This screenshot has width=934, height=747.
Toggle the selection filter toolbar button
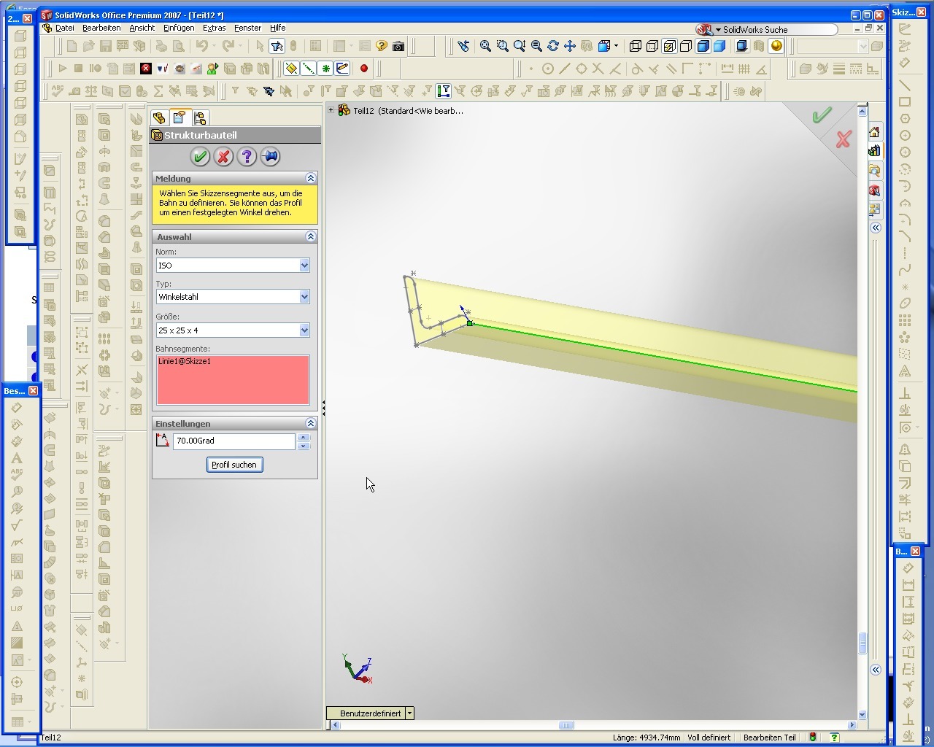coord(277,46)
